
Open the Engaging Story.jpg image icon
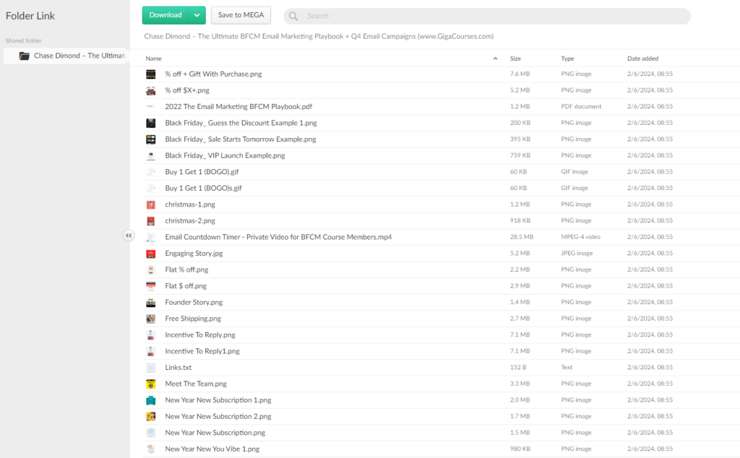click(x=151, y=253)
